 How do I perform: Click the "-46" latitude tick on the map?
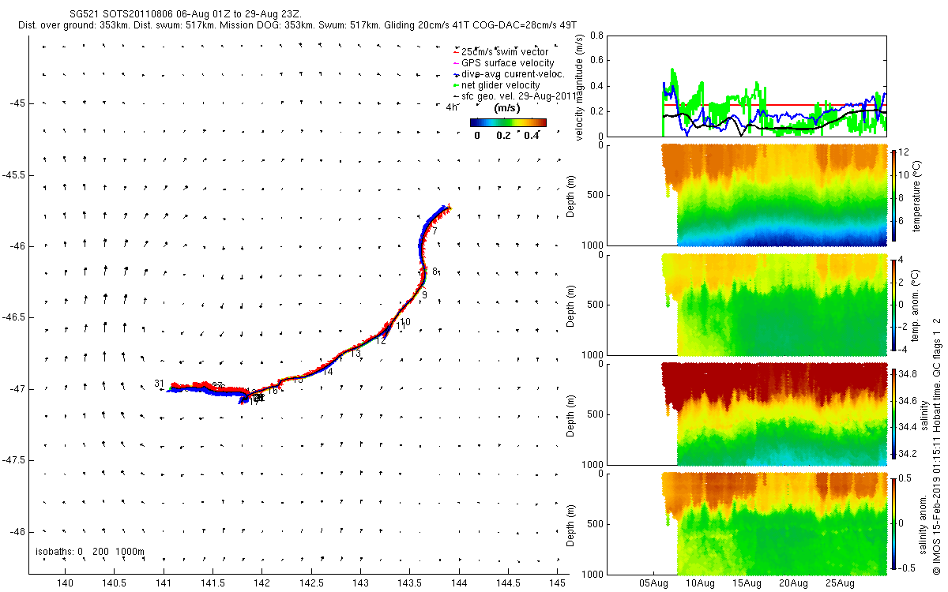(x=17, y=246)
